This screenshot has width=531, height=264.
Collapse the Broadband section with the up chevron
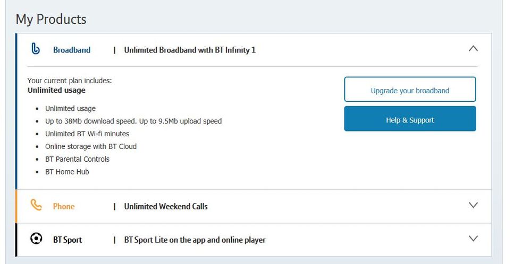[x=473, y=49]
